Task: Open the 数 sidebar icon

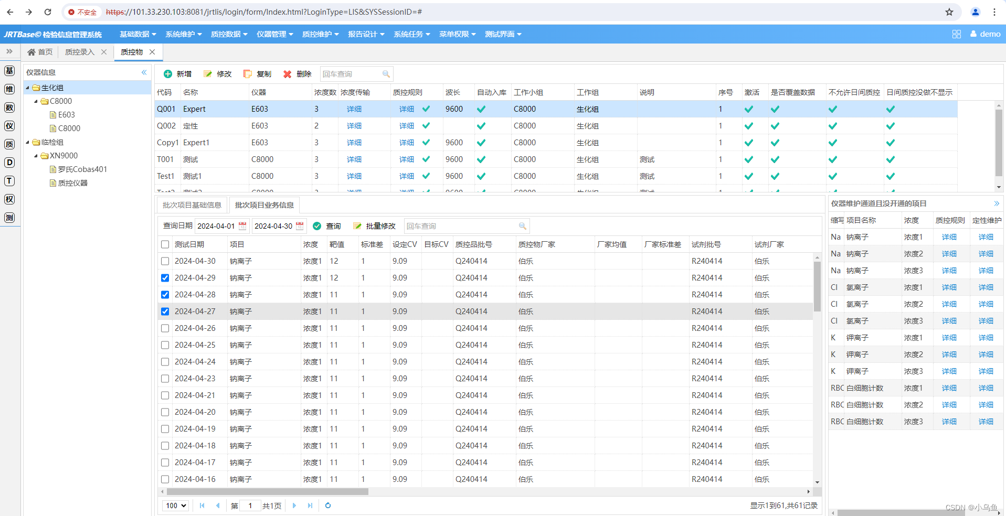Action: point(9,107)
